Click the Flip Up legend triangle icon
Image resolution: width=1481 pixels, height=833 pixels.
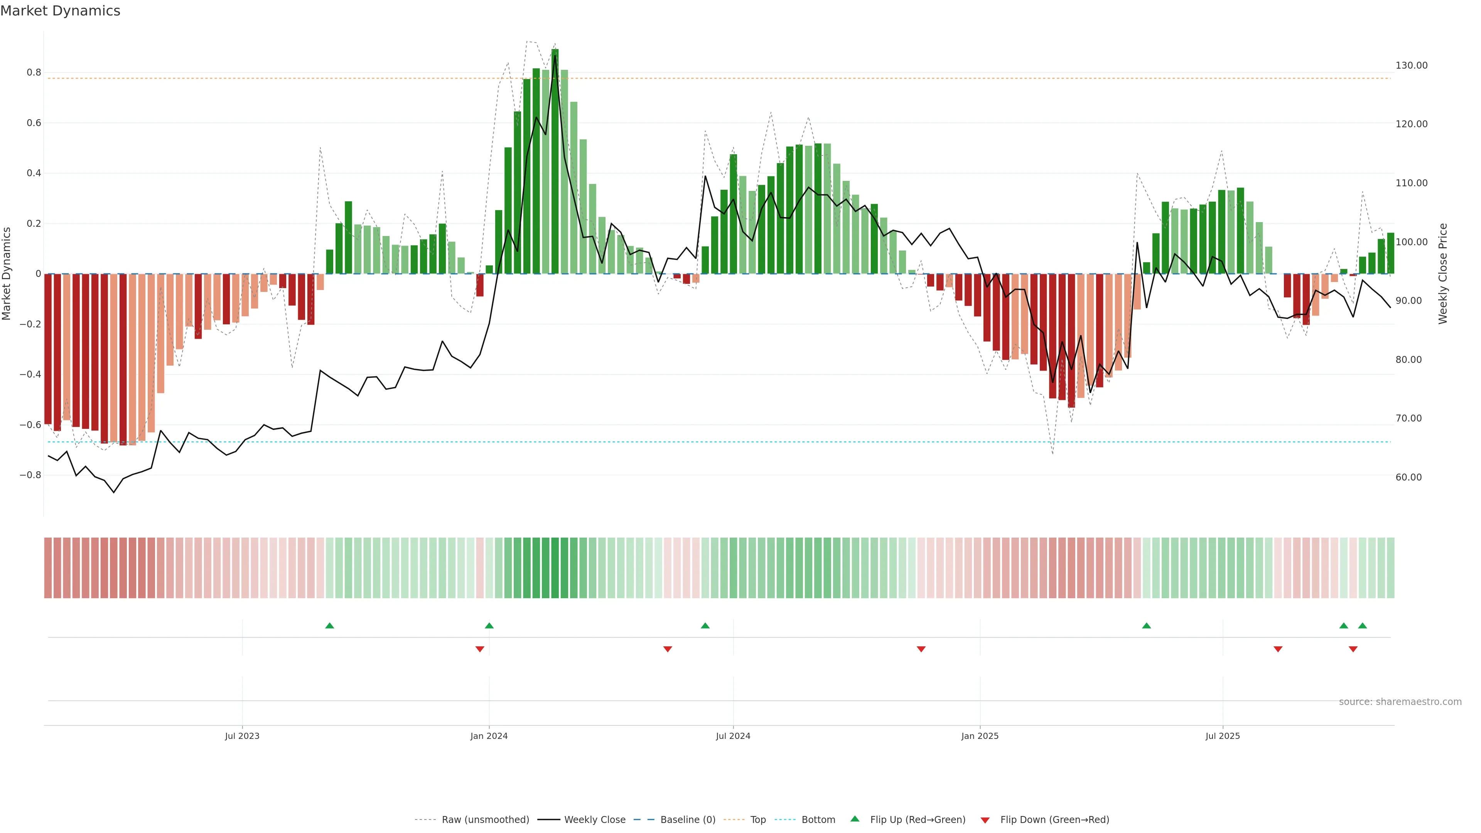(855, 819)
